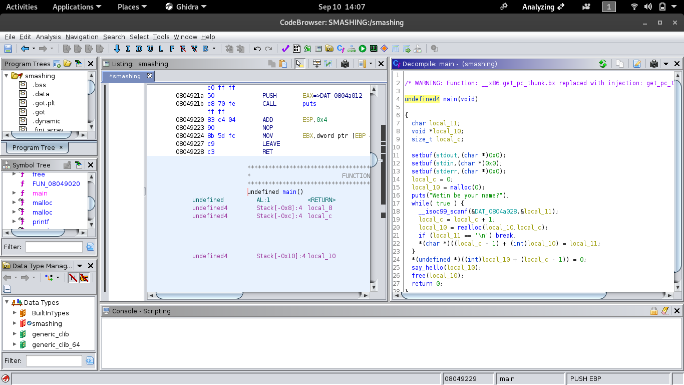Click the green play run icon

363,49
